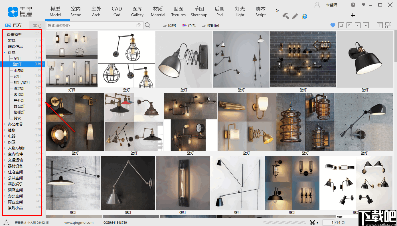The image size is (397, 226).
Task: Expand the 电器 category
Action: pos(5,136)
